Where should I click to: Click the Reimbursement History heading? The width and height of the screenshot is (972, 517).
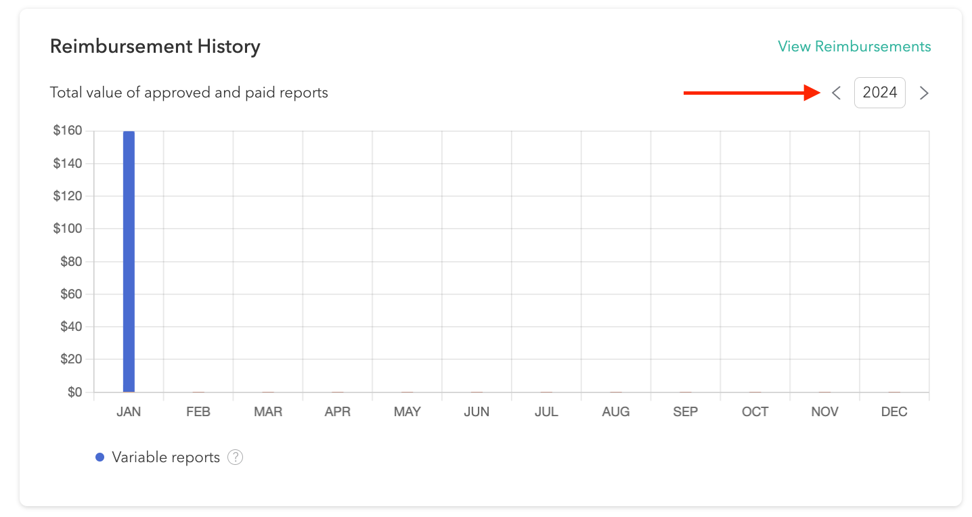(155, 47)
